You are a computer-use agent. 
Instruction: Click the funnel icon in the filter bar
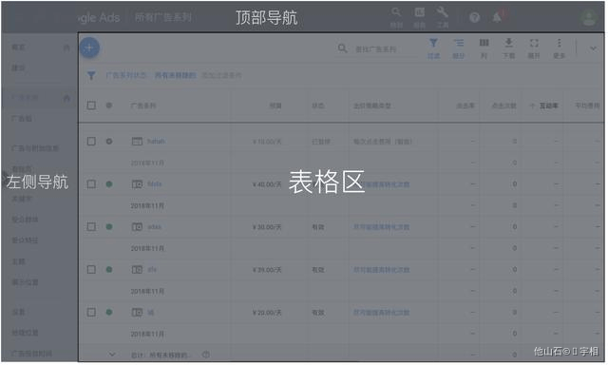tap(91, 75)
